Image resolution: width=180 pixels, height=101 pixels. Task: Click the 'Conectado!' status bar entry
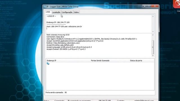[x=59, y=100]
